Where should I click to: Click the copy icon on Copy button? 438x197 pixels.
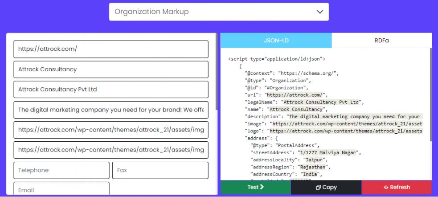(318, 188)
